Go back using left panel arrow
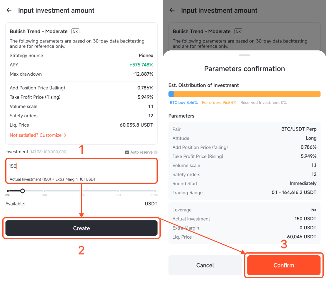 [x=9, y=10]
